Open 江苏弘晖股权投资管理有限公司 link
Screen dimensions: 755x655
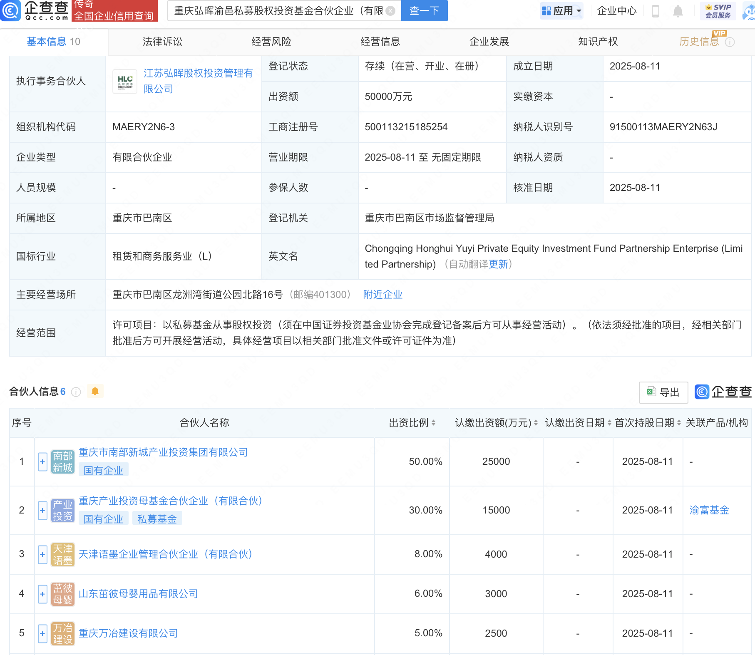click(198, 81)
